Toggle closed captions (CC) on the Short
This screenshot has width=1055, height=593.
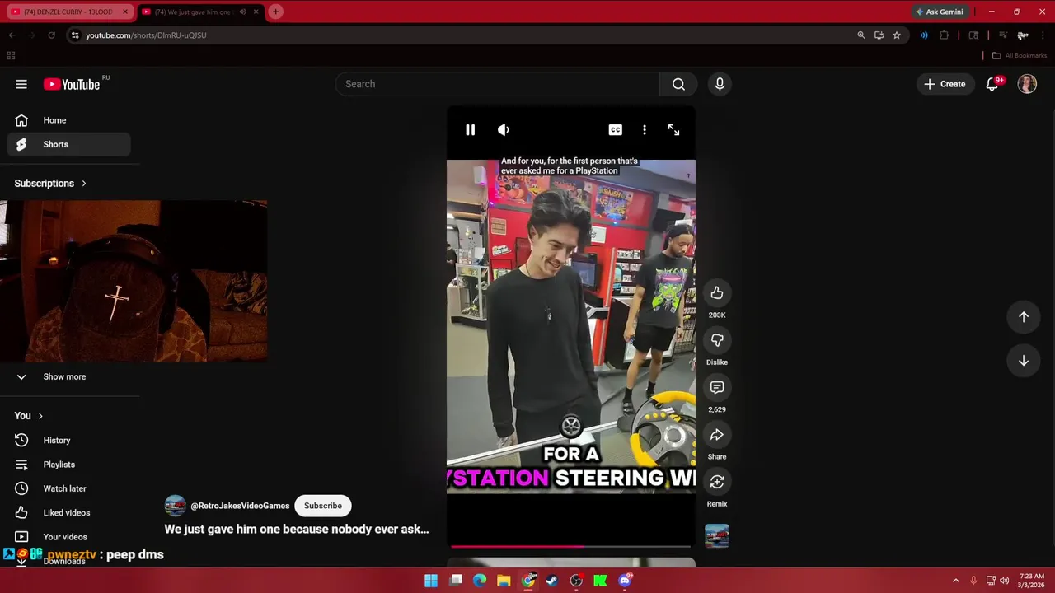pos(615,130)
